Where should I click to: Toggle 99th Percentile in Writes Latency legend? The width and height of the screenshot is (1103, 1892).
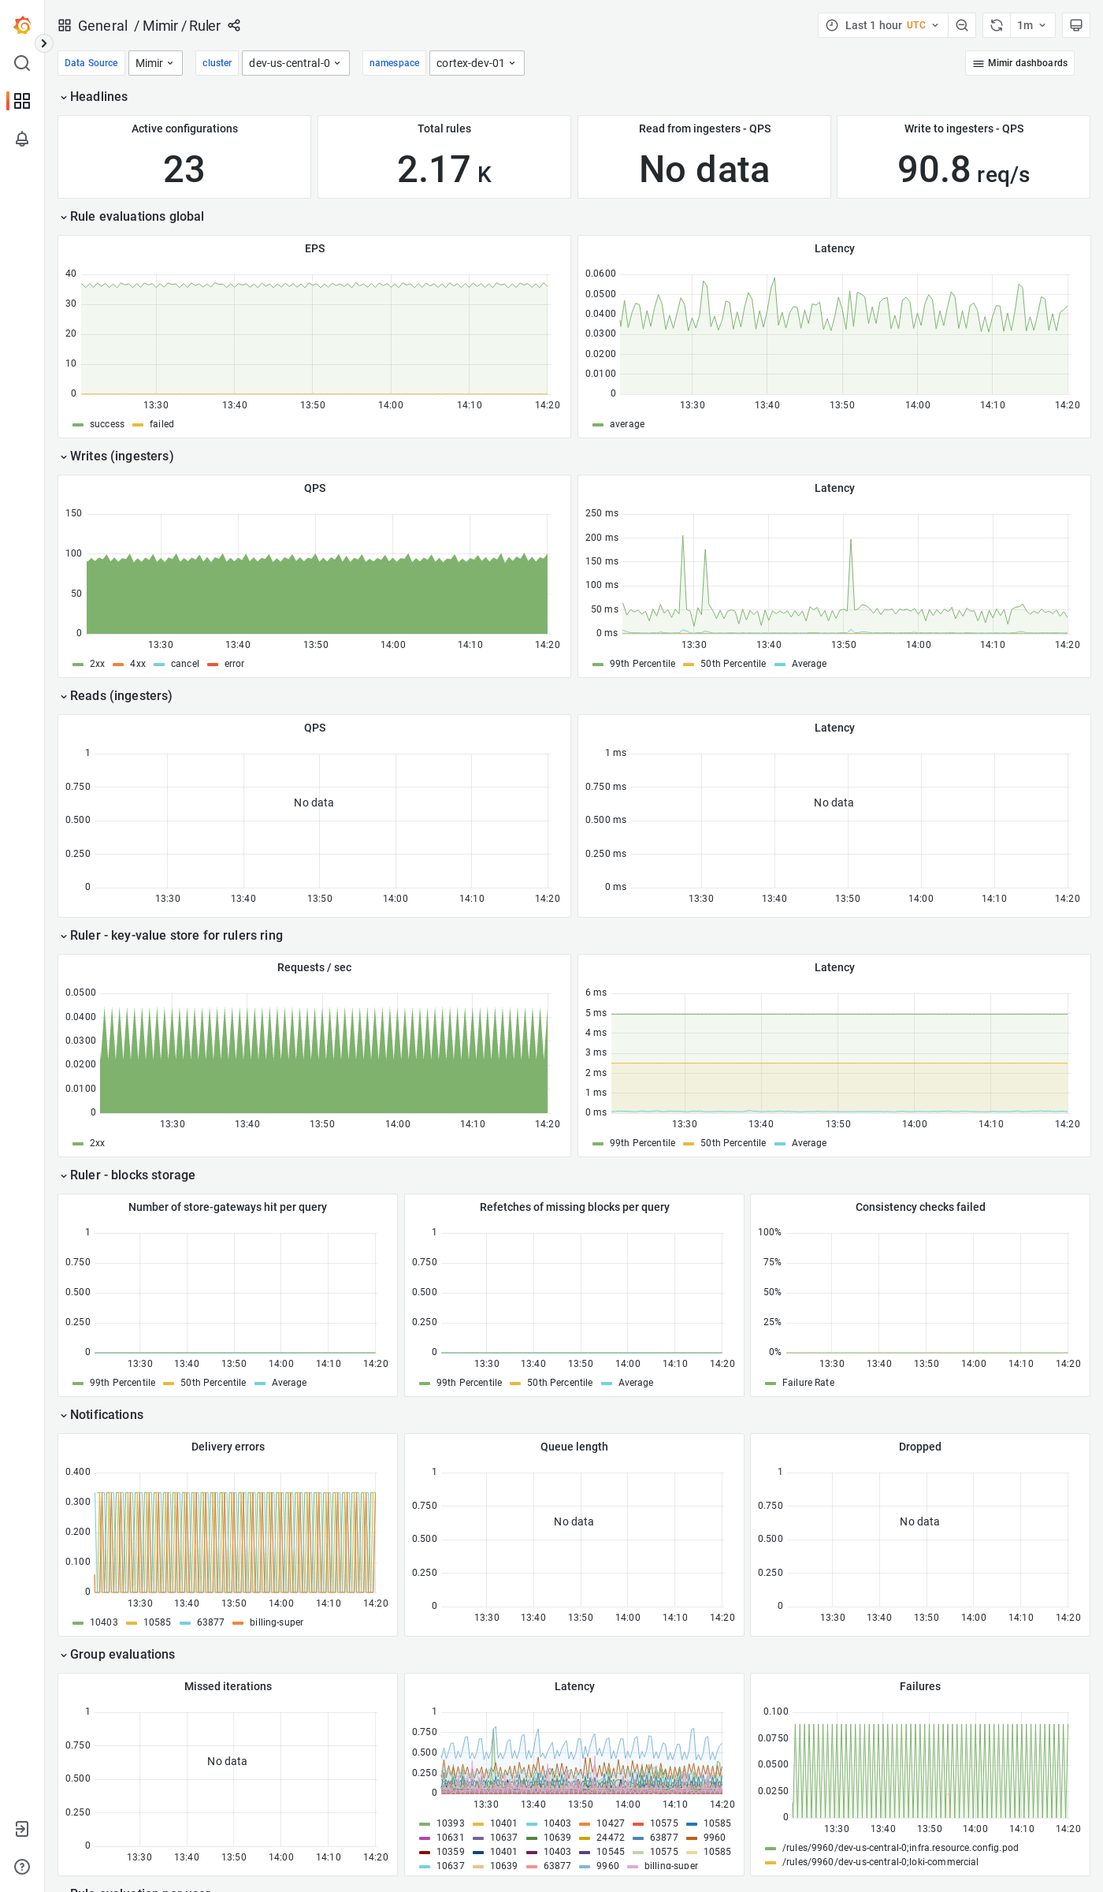pos(642,664)
